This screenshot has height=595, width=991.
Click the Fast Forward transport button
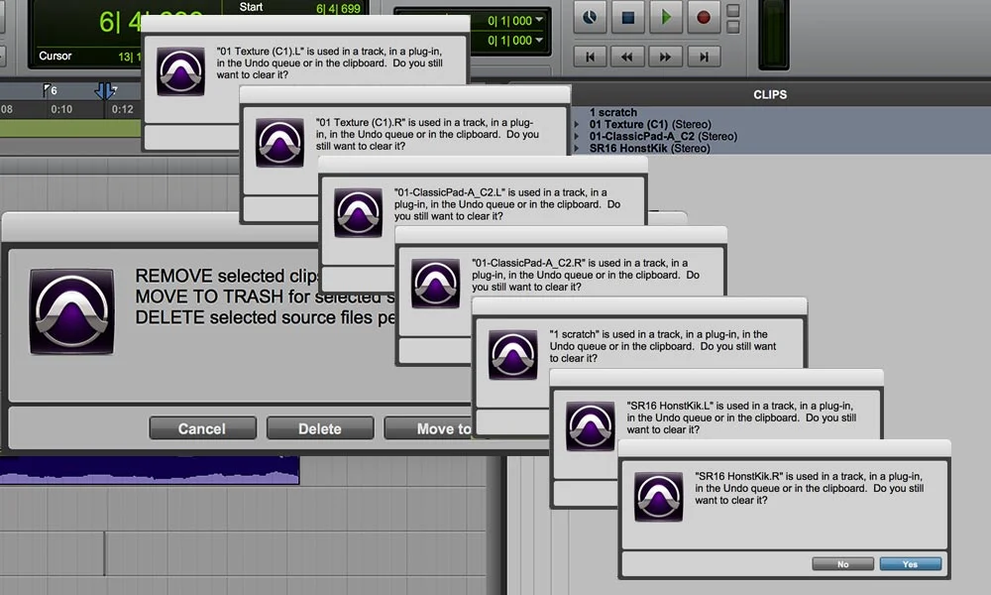pos(665,57)
